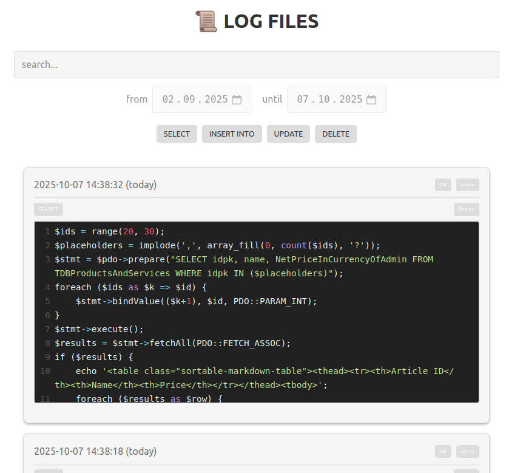Click the 'from' date day value 02
Screen dimensions: 506x473
pos(168,100)
